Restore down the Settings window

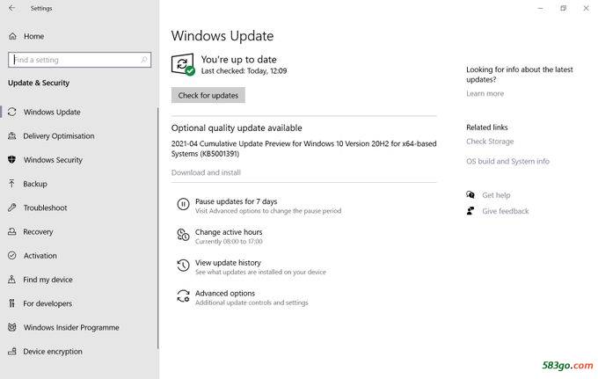pos(564,8)
